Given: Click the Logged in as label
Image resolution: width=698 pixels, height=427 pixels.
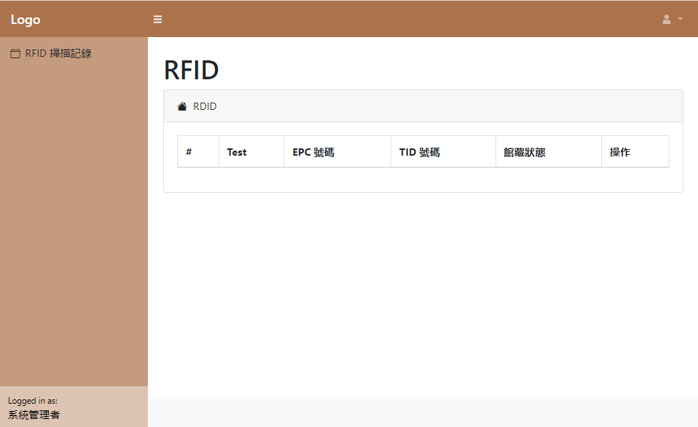Looking at the screenshot, I should (33, 400).
